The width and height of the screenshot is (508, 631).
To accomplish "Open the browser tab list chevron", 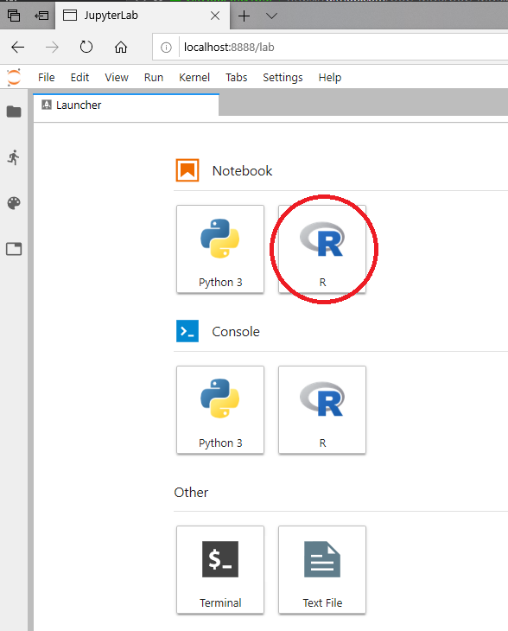I will tap(272, 16).
